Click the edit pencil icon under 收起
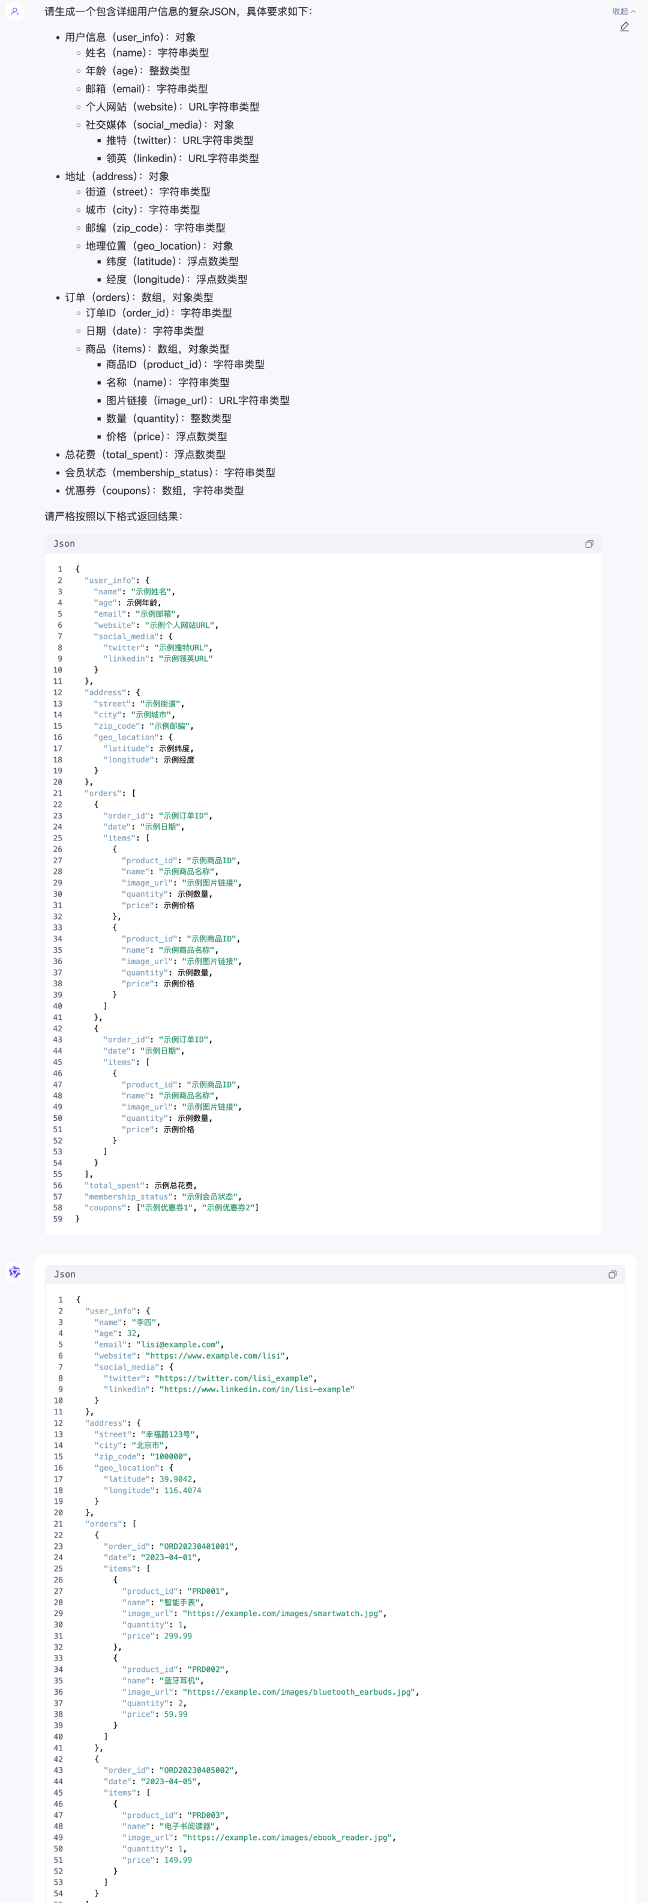The image size is (648, 1903). (x=625, y=26)
